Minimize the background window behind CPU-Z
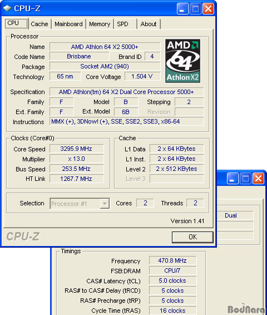The height and width of the screenshot is (315, 267). coord(233,178)
